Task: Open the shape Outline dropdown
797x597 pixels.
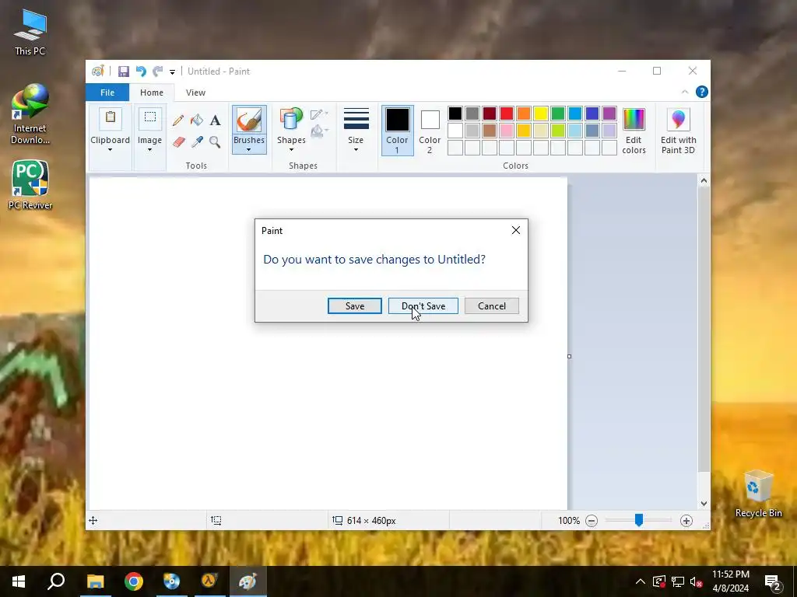Action: click(x=318, y=114)
